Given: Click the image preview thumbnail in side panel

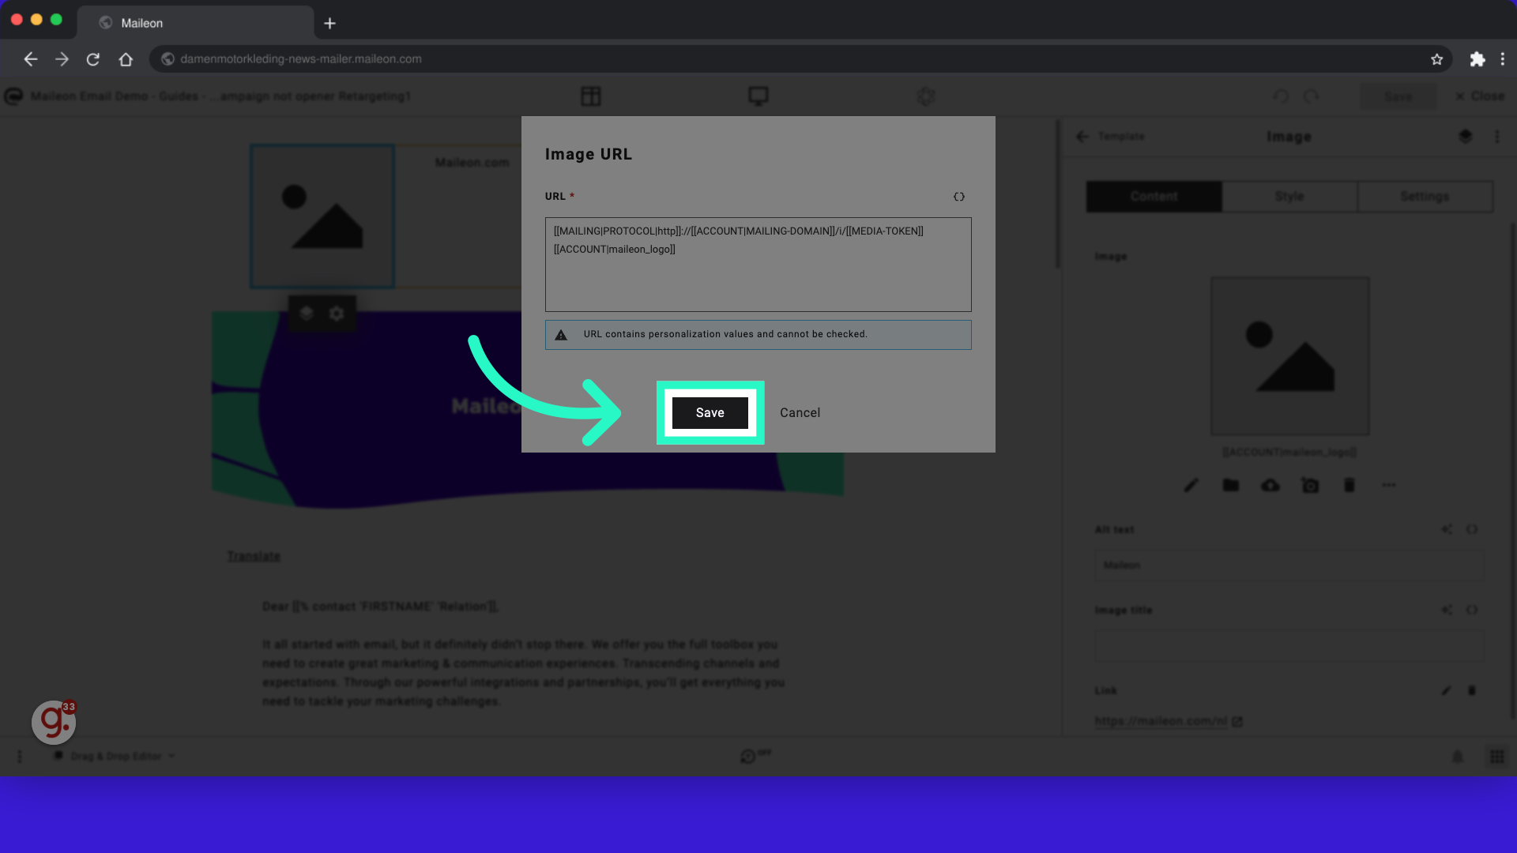Looking at the screenshot, I should [1289, 355].
